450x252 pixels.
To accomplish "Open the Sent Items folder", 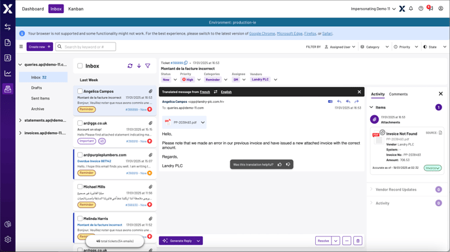I will 40,98.
